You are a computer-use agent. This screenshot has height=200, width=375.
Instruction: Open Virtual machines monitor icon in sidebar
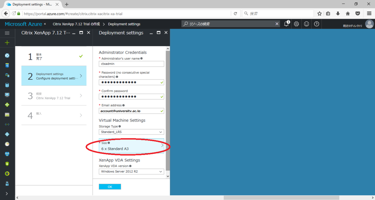coord(7,95)
